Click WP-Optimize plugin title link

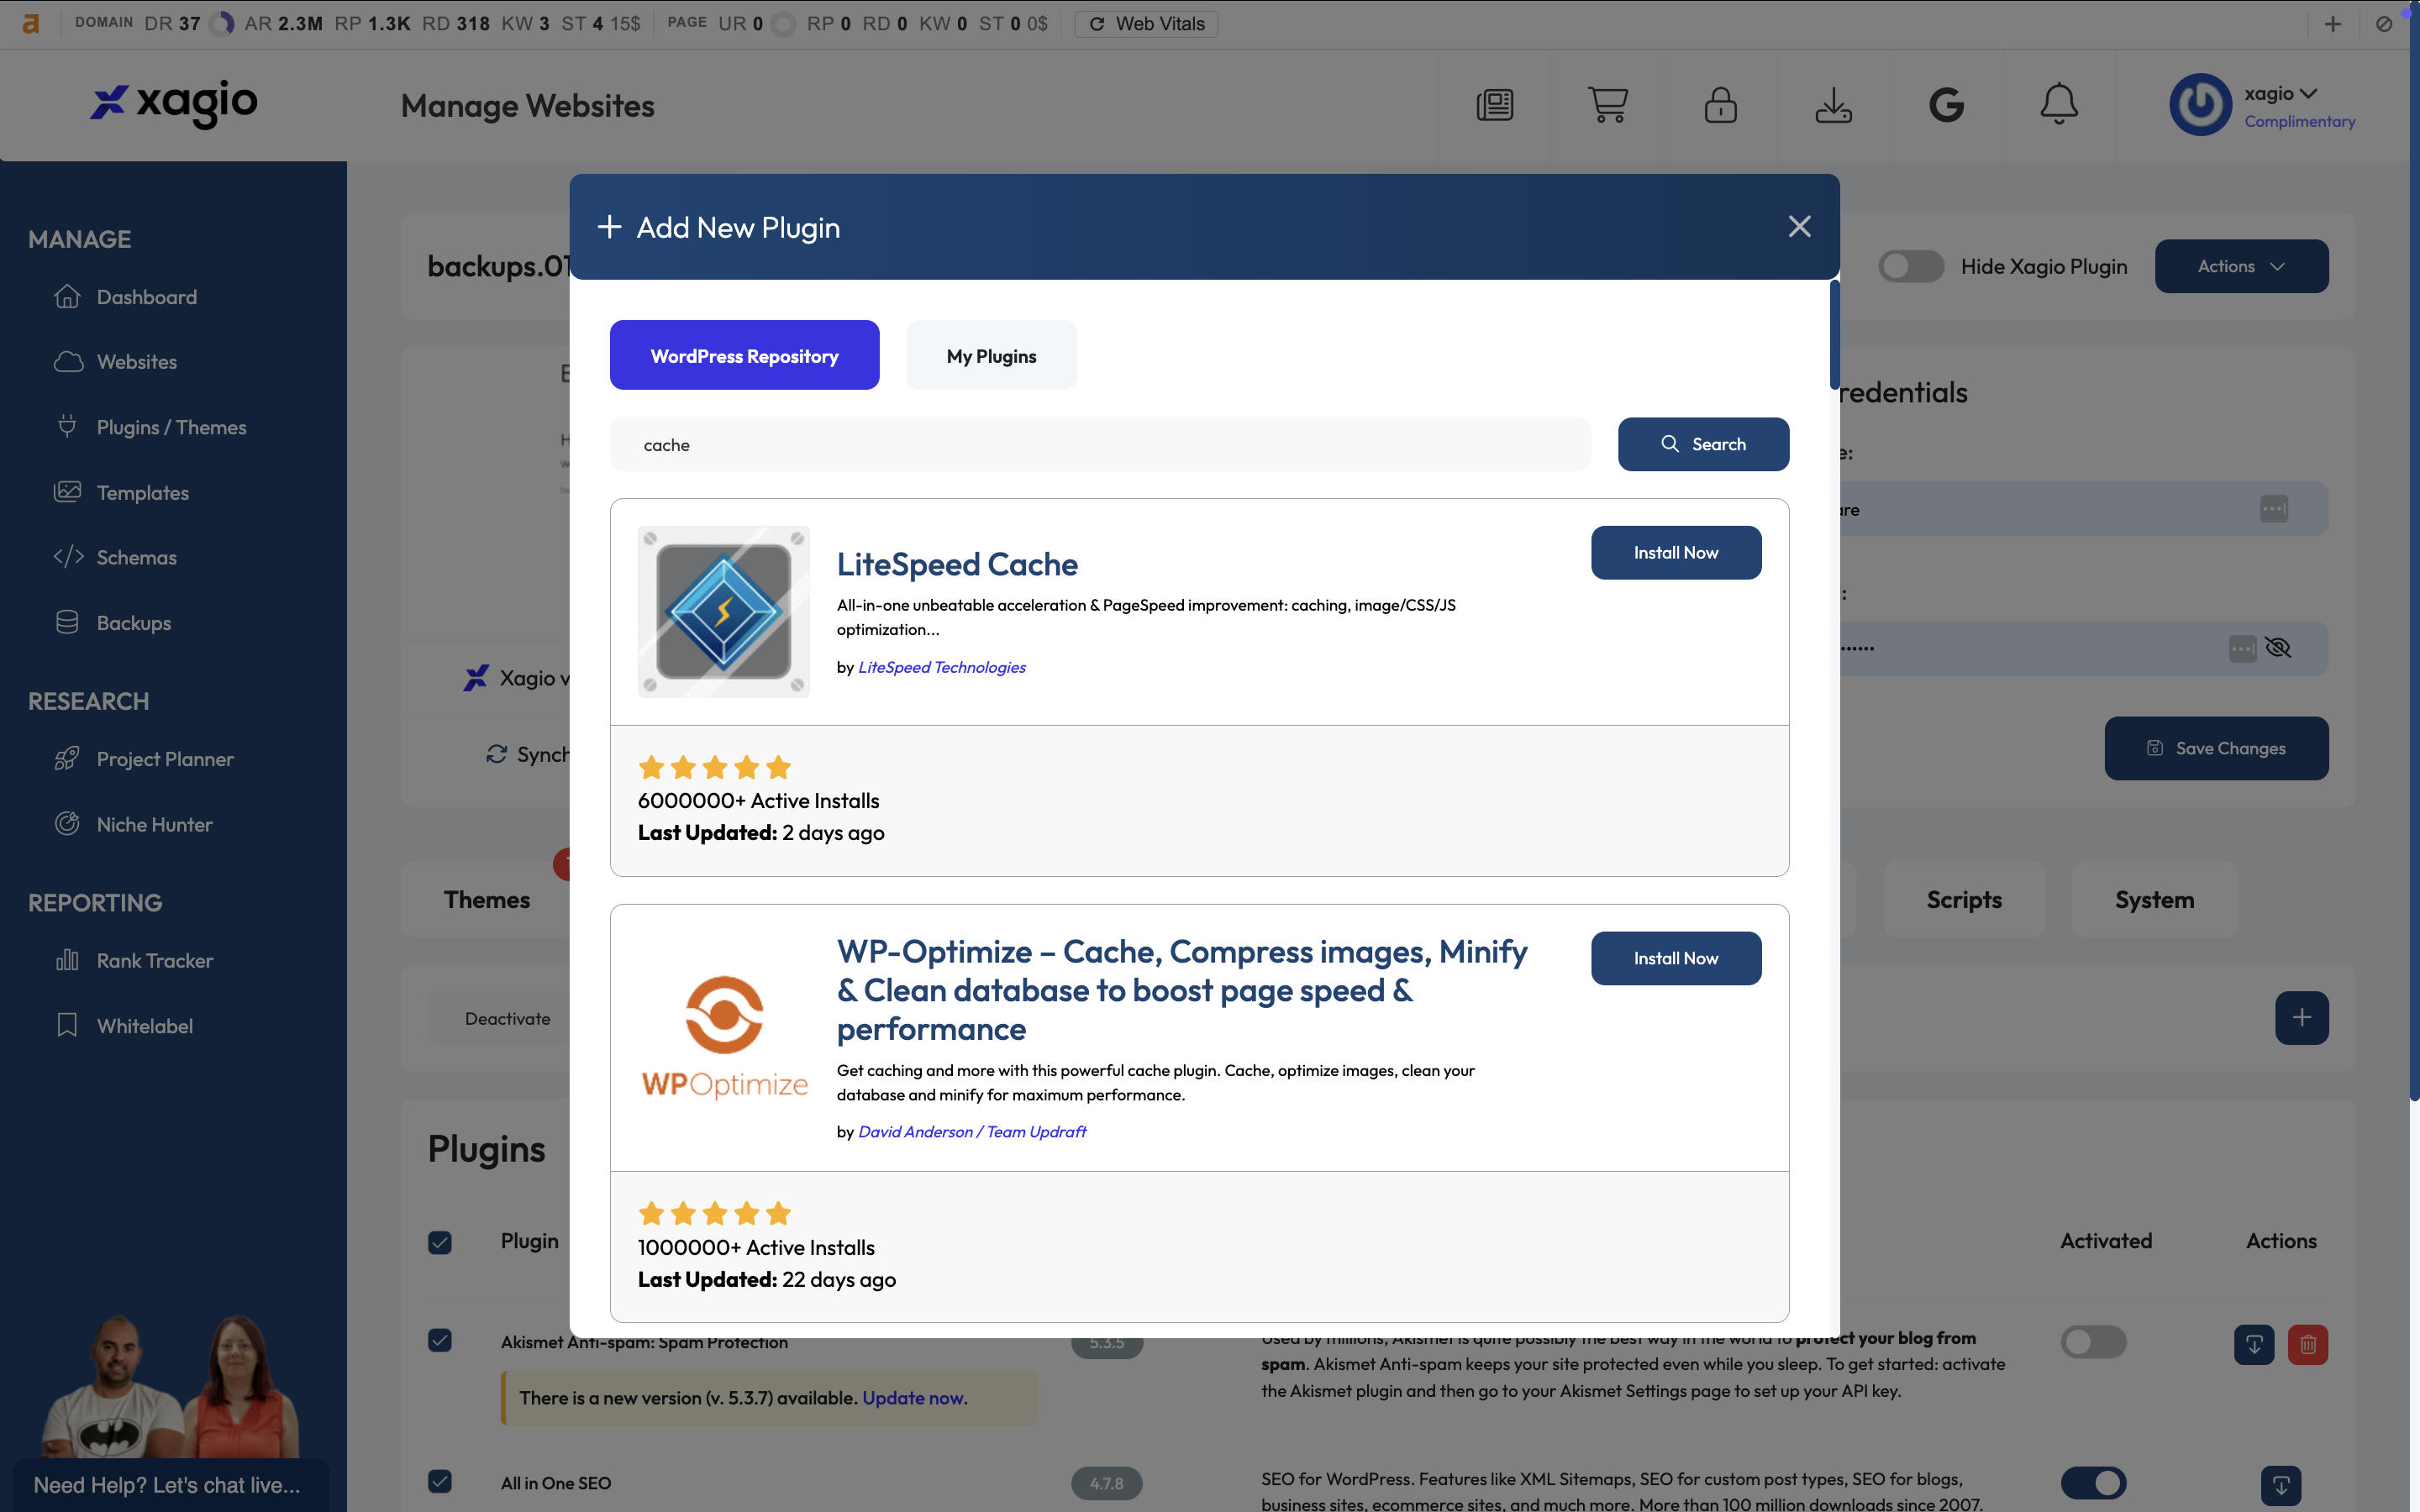coord(1182,990)
